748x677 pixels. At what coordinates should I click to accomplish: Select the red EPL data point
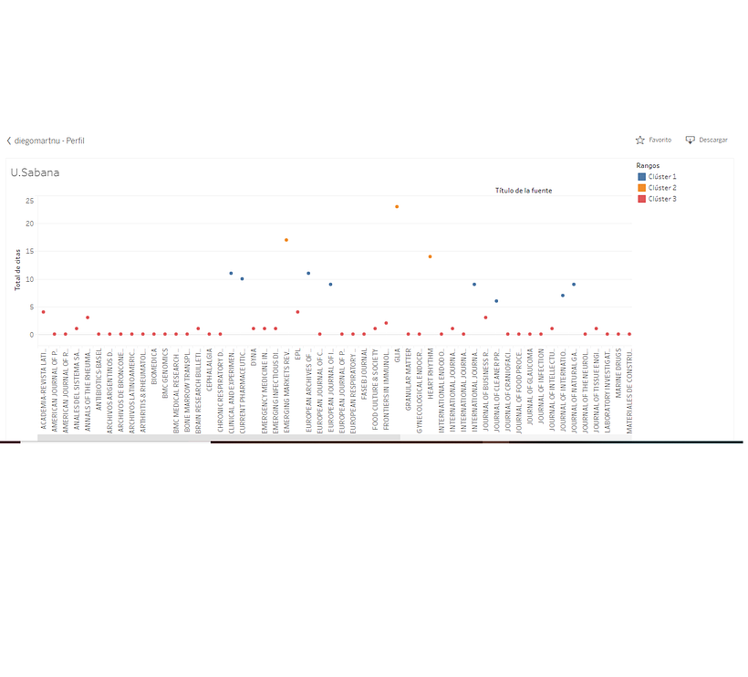297,312
